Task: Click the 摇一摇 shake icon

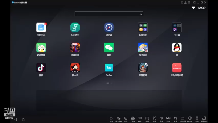Action: (190, 119)
